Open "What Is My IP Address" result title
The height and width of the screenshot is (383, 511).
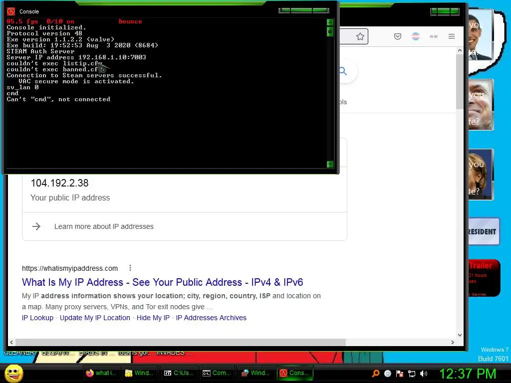162,282
